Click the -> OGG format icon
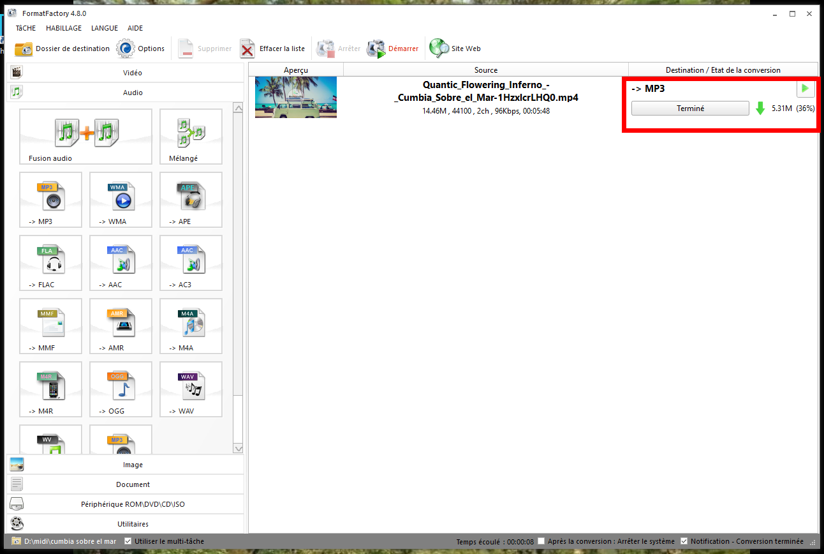 tap(121, 389)
